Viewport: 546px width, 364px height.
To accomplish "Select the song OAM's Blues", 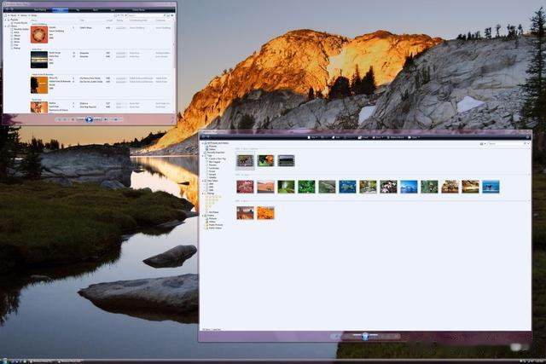I will point(86,27).
